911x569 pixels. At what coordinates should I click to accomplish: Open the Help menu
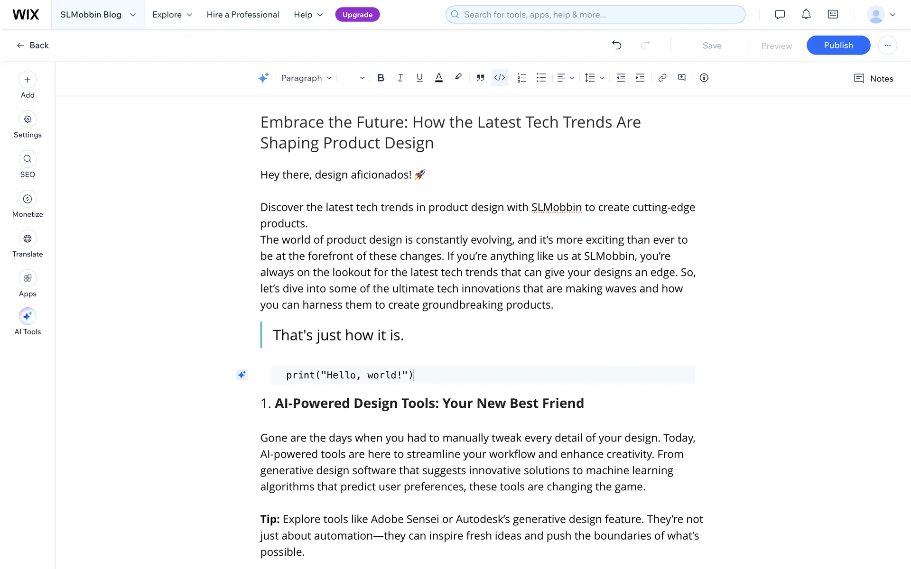(308, 15)
